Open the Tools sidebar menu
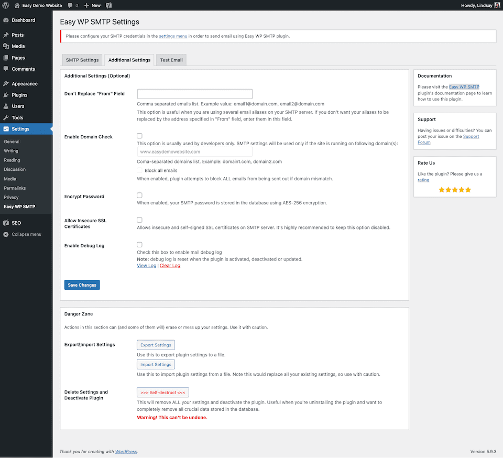 [17, 118]
